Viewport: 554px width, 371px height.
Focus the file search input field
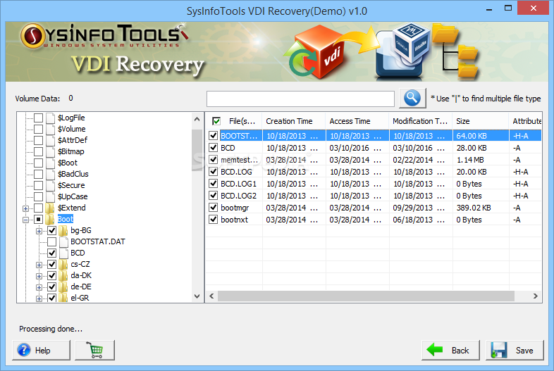pos(300,99)
